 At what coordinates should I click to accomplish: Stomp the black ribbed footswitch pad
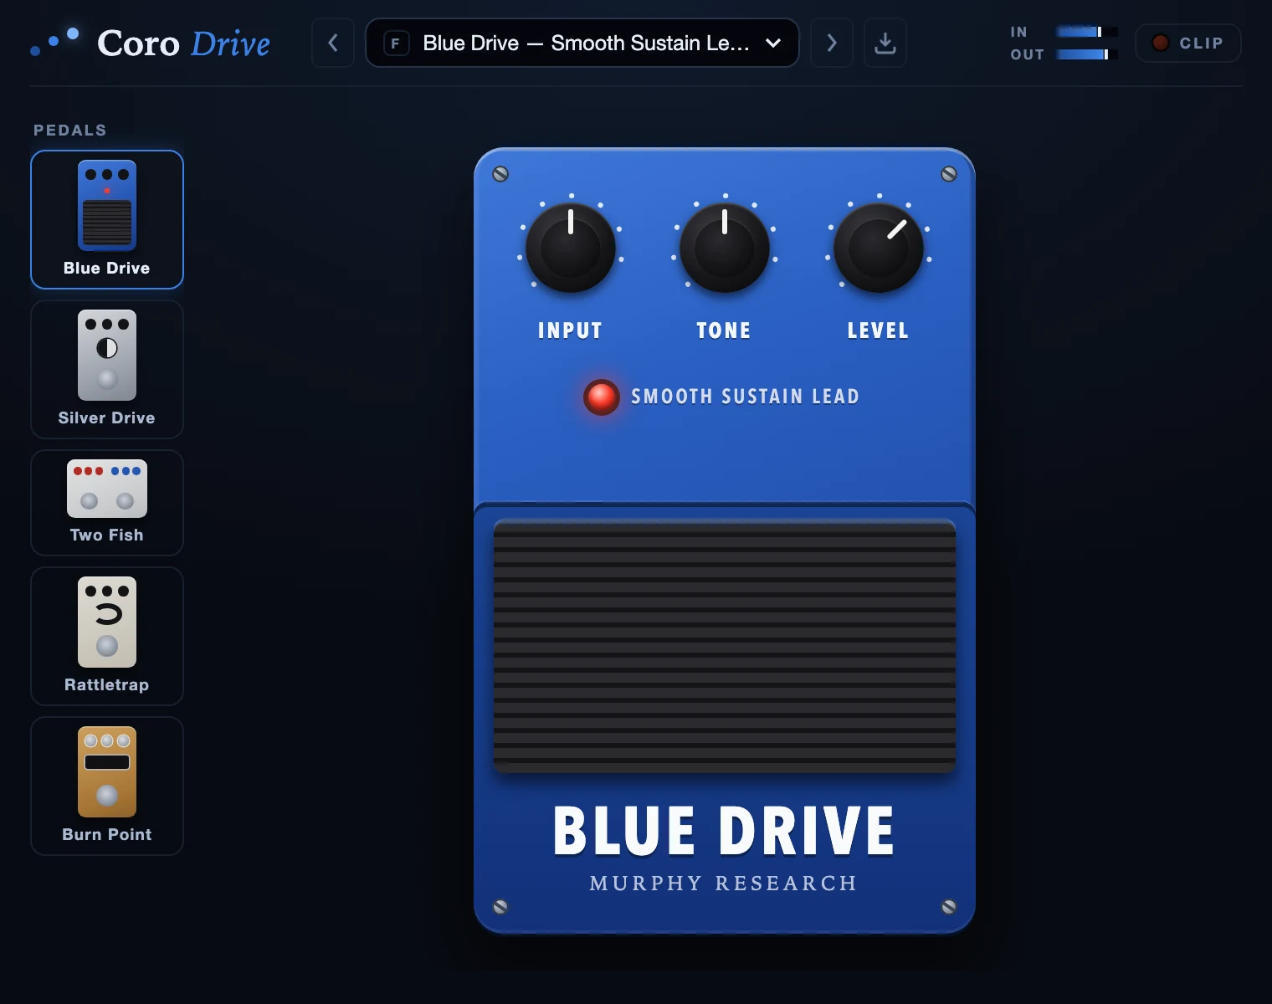coord(725,646)
